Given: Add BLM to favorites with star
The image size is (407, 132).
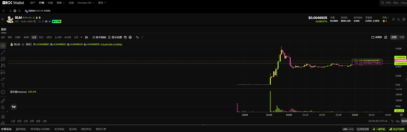Looking at the screenshot, I should pos(3,19).
